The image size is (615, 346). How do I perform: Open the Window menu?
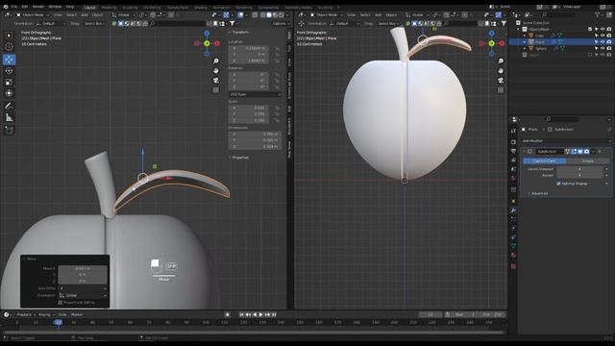coord(55,7)
